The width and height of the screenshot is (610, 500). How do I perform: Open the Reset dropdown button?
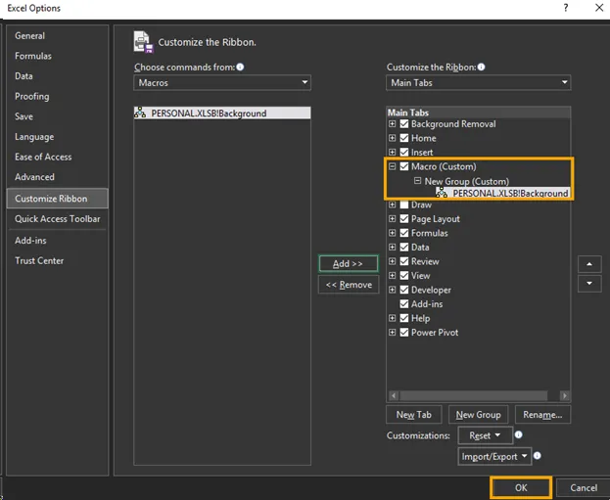[485, 435]
